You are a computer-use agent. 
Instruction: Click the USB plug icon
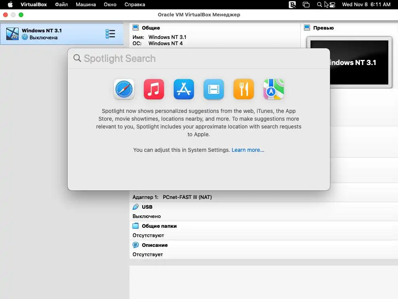(x=136, y=207)
